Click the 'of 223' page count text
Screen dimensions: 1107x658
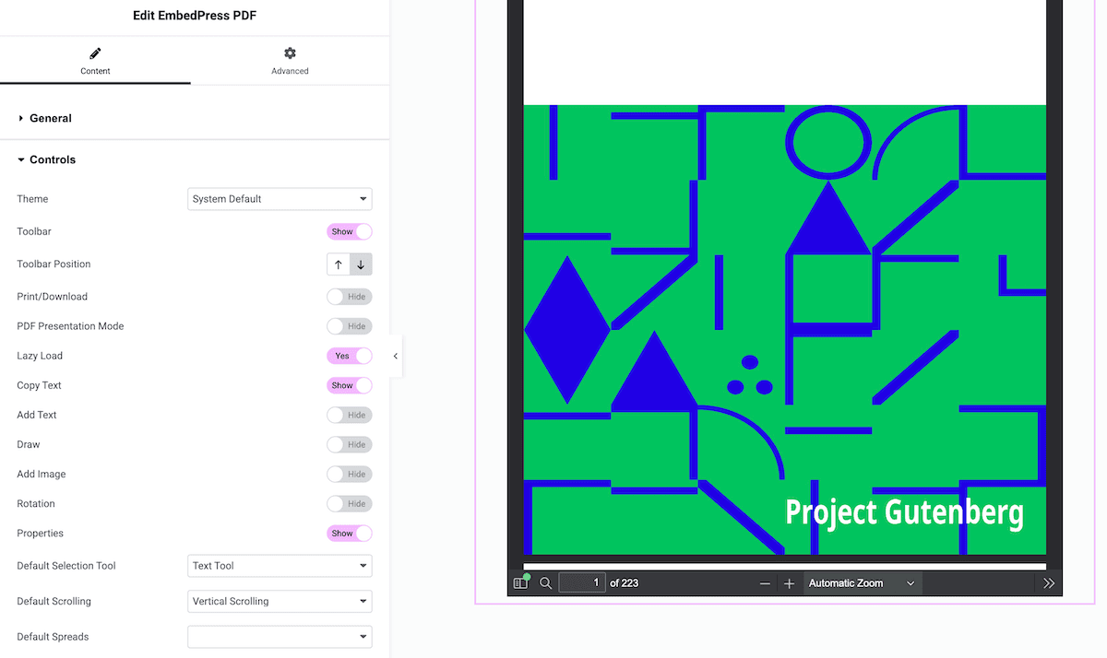pyautogui.click(x=625, y=583)
